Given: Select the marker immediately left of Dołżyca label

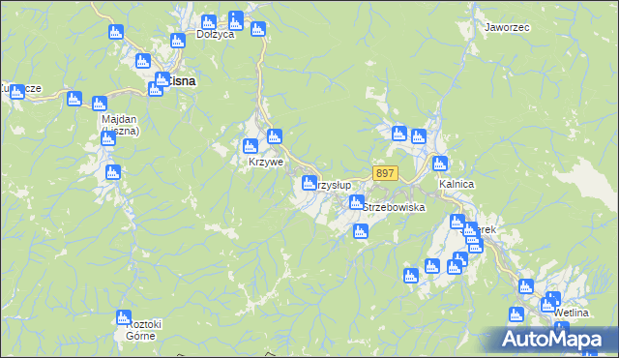Looking at the screenshot, I should coord(178,41).
